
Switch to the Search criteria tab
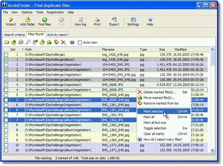click(14, 35)
